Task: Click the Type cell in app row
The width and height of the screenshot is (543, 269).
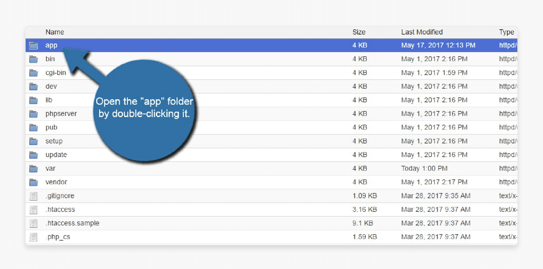Action: coord(508,45)
